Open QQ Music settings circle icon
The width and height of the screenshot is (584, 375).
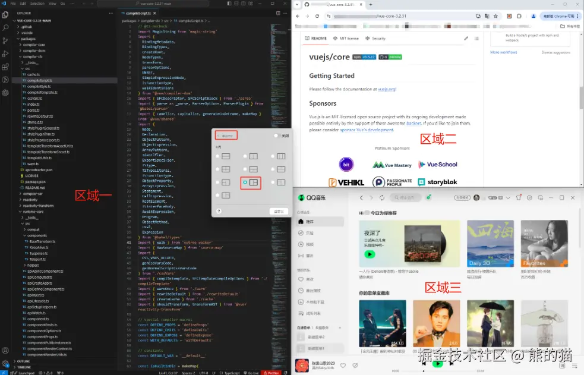coord(529,198)
